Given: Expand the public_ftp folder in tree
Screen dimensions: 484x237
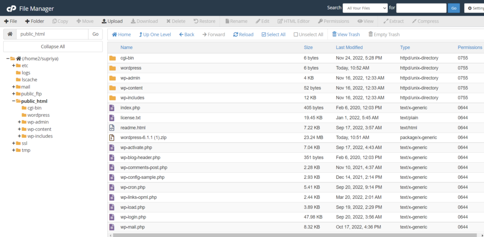Looking at the screenshot, I should click(x=14, y=94).
